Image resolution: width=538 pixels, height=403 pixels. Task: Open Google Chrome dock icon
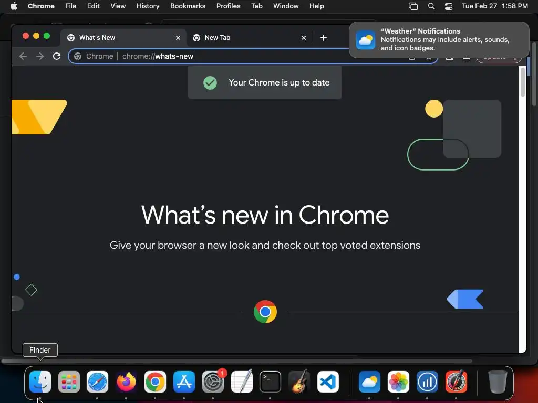155,381
